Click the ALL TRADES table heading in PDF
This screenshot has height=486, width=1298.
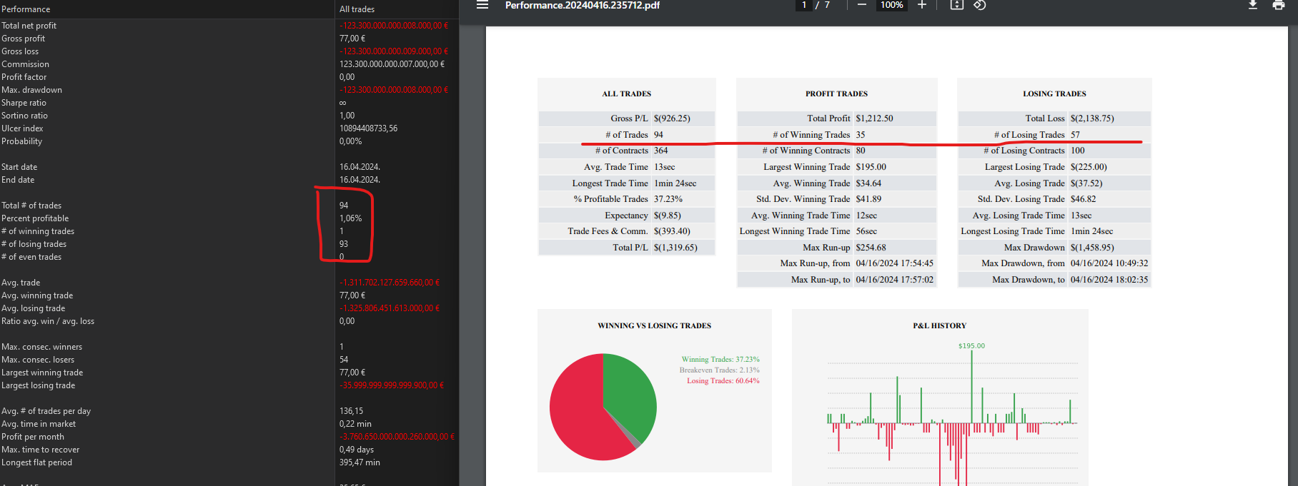pyautogui.click(x=627, y=93)
